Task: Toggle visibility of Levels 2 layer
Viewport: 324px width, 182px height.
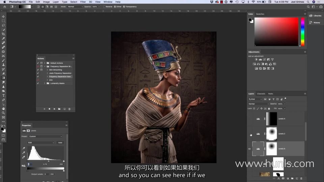Action: 249,134
